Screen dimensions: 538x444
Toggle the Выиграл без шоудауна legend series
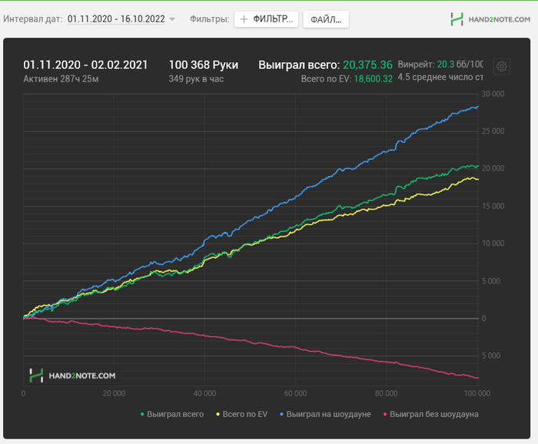pyautogui.click(x=430, y=414)
